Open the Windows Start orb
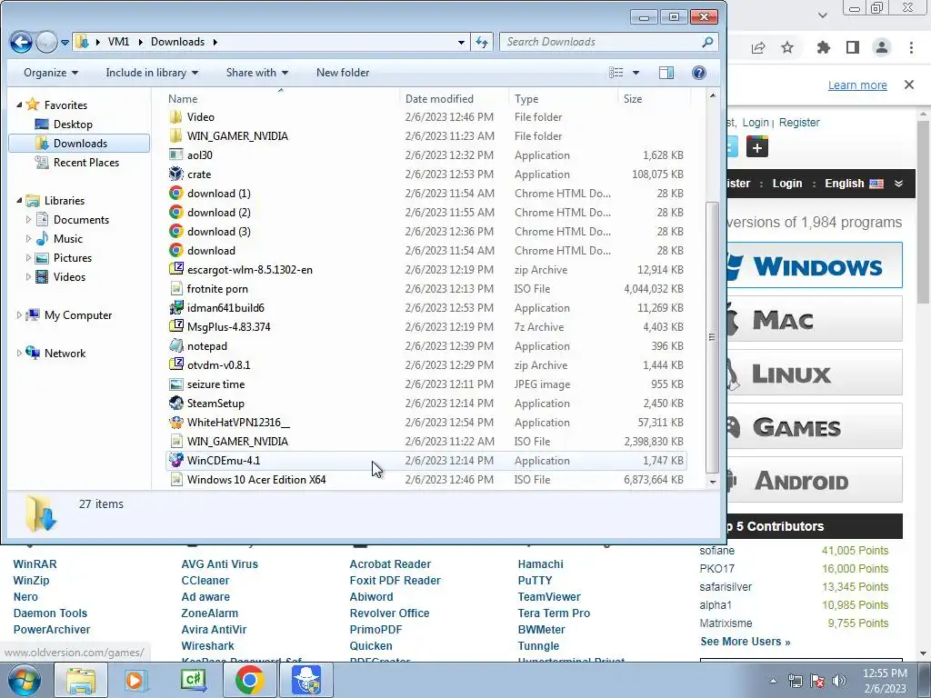 (25, 680)
